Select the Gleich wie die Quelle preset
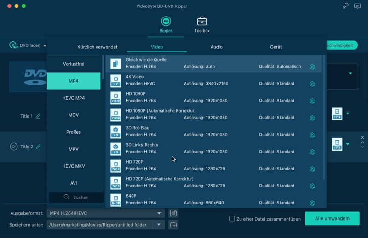The height and width of the screenshot is (238, 368). point(213,63)
